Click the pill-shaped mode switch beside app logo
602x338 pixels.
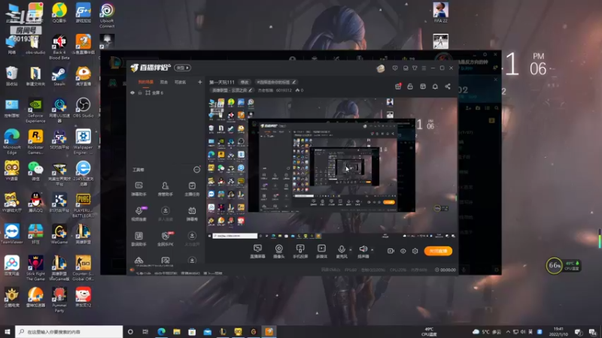[x=182, y=68]
